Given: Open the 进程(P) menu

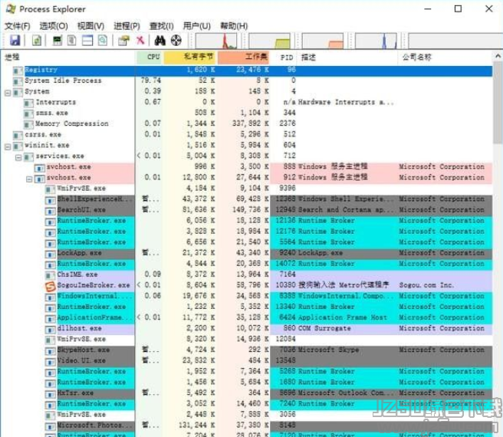Looking at the screenshot, I should click(x=127, y=25).
